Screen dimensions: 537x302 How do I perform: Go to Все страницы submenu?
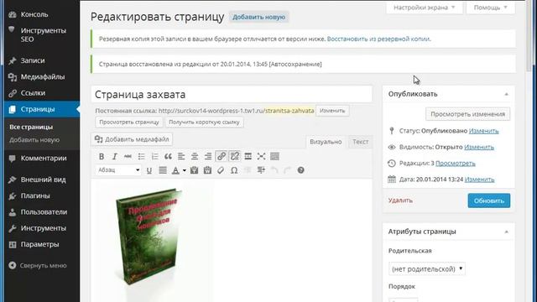[x=31, y=127]
